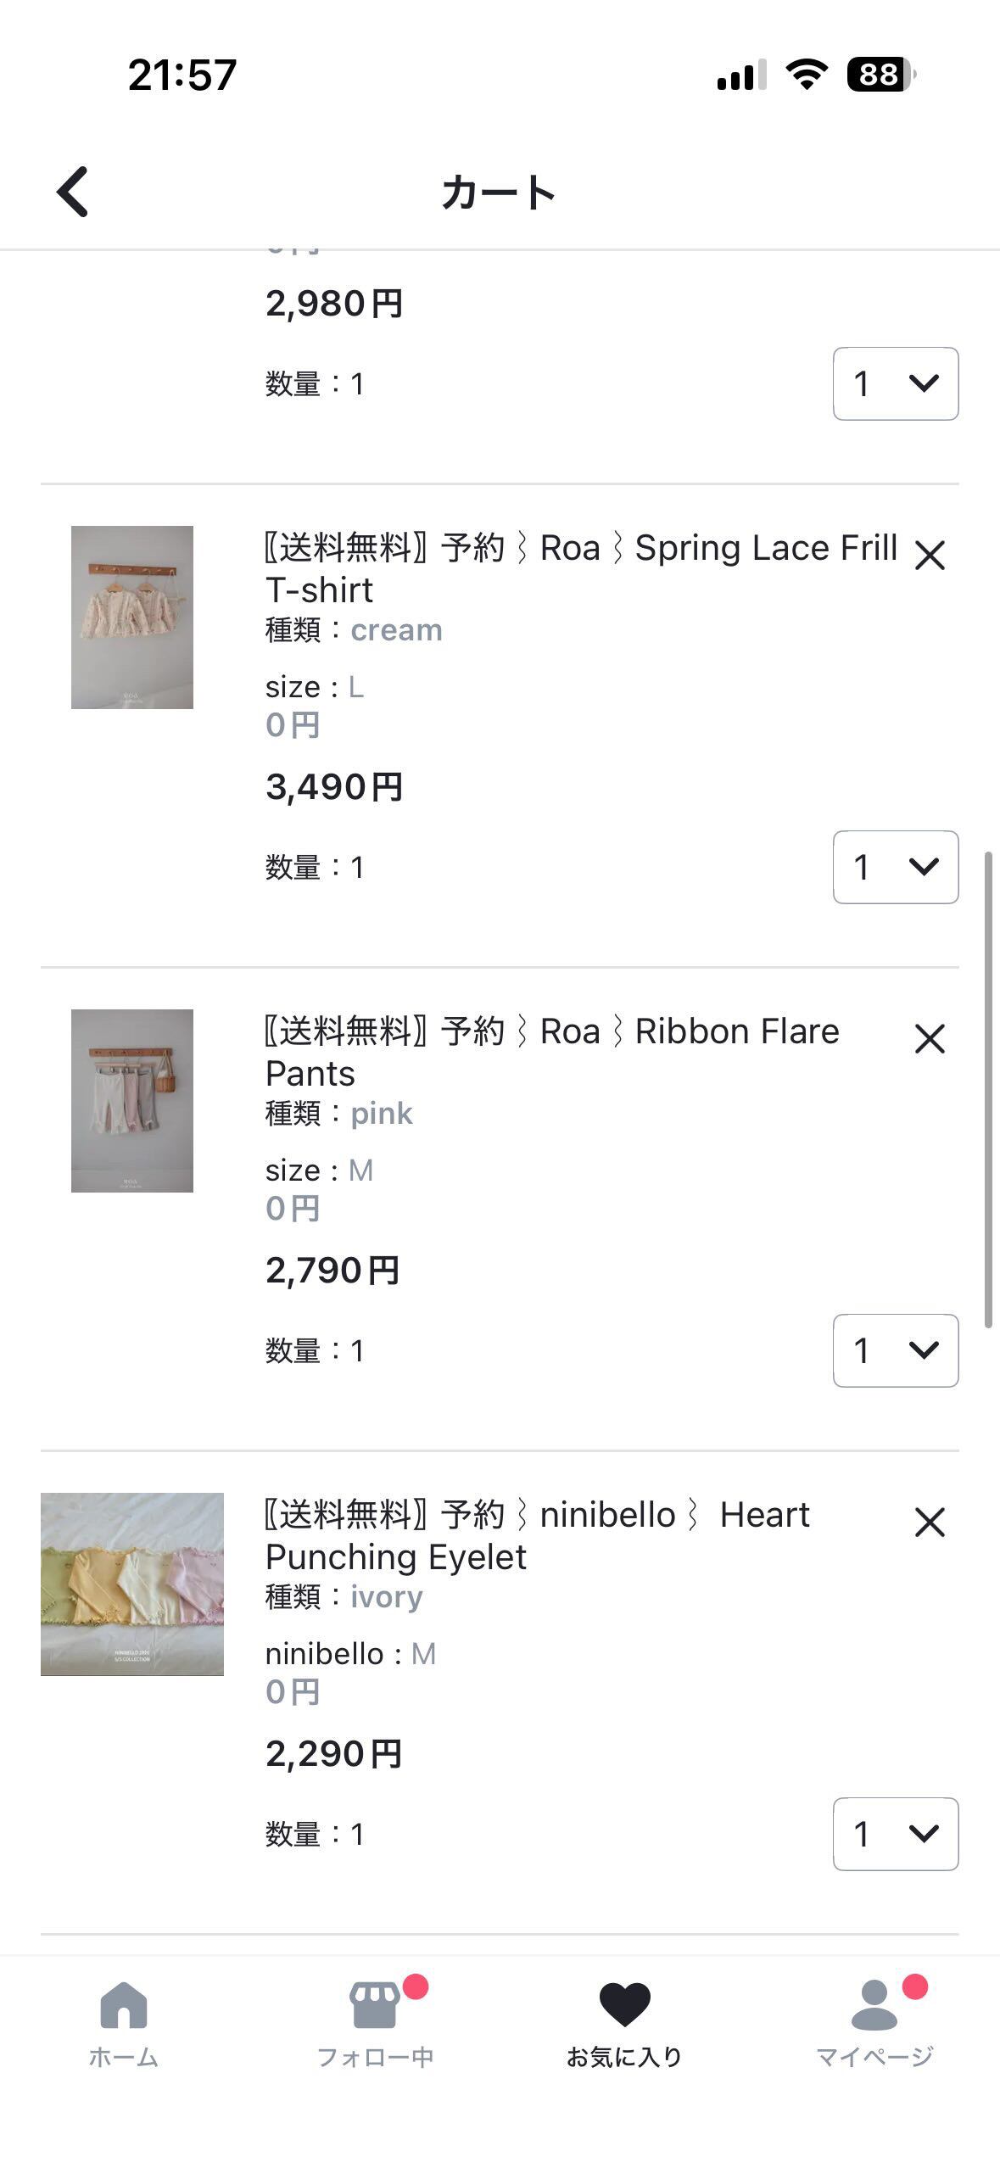1000x2168 pixels.
Task: Open quantity dropdown for 2,980円 item
Action: 896,383
